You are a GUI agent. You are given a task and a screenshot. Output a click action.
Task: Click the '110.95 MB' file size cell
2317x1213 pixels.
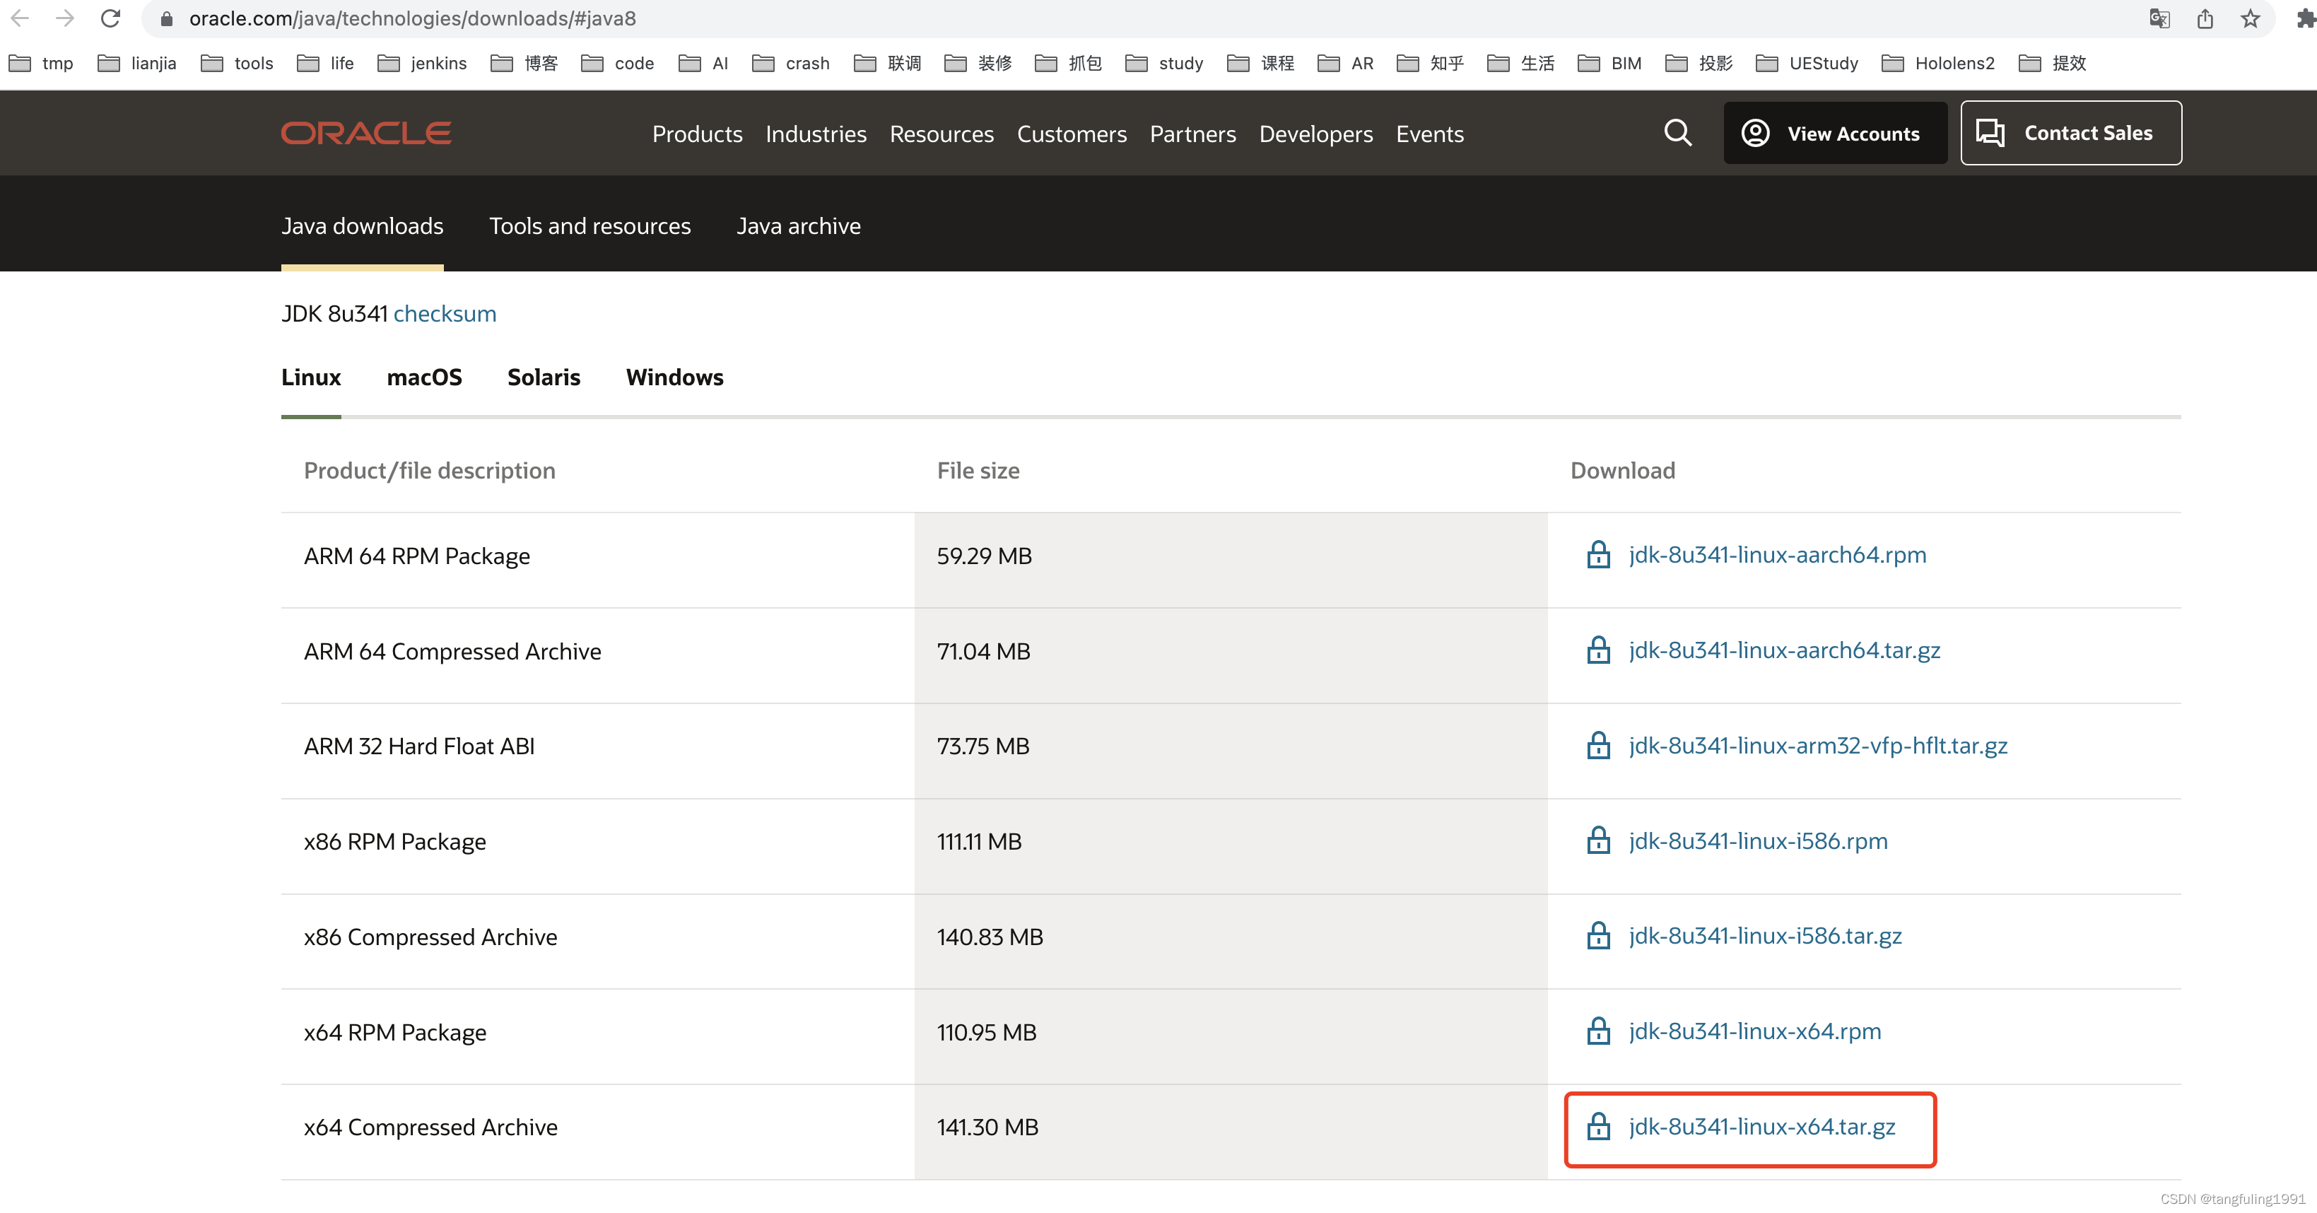click(x=1231, y=1037)
